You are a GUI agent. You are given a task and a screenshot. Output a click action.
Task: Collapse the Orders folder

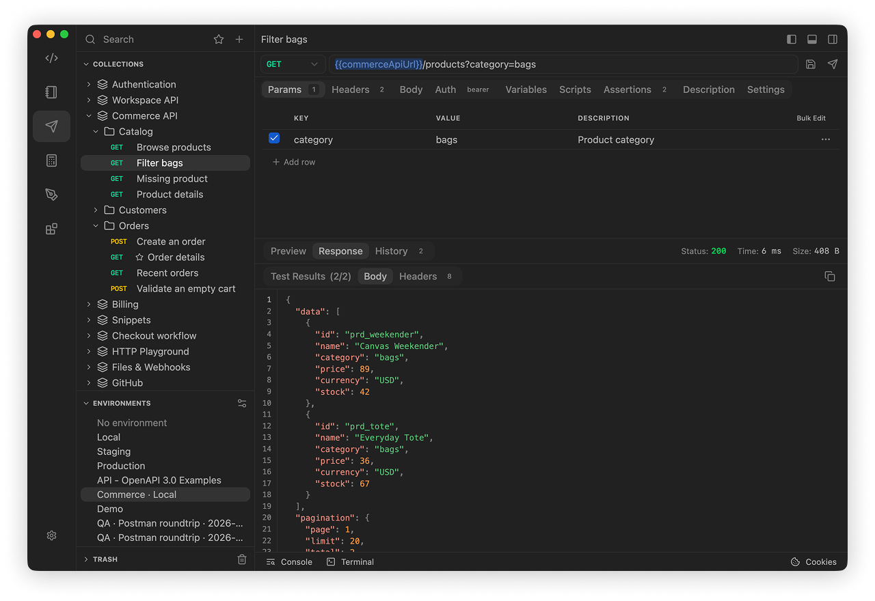click(x=96, y=226)
